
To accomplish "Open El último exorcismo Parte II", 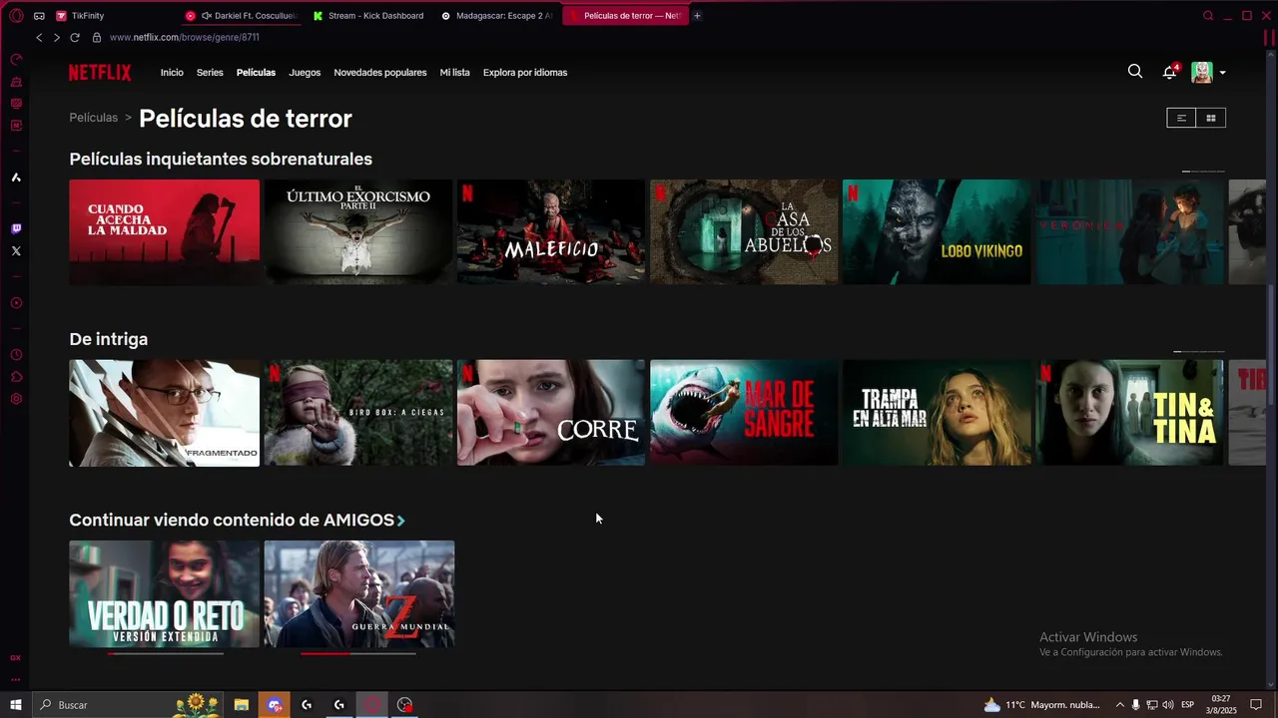I will click(x=357, y=232).
